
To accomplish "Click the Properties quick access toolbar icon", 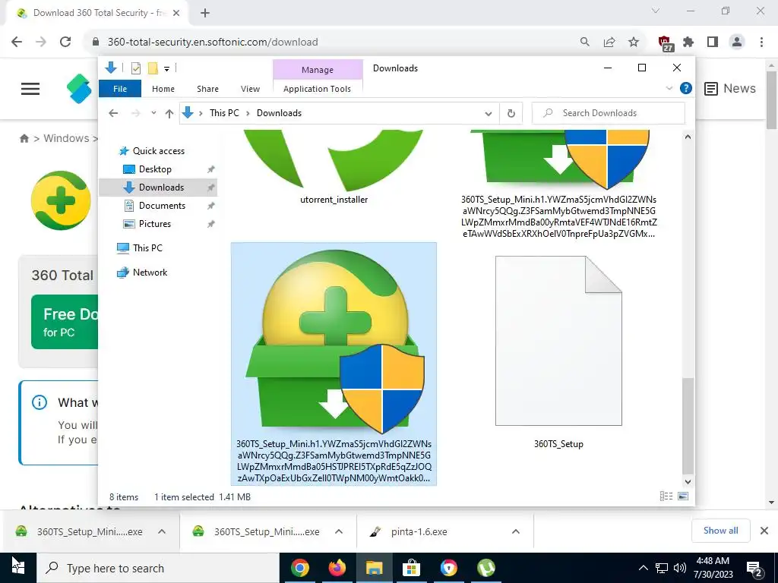I will pyautogui.click(x=135, y=68).
